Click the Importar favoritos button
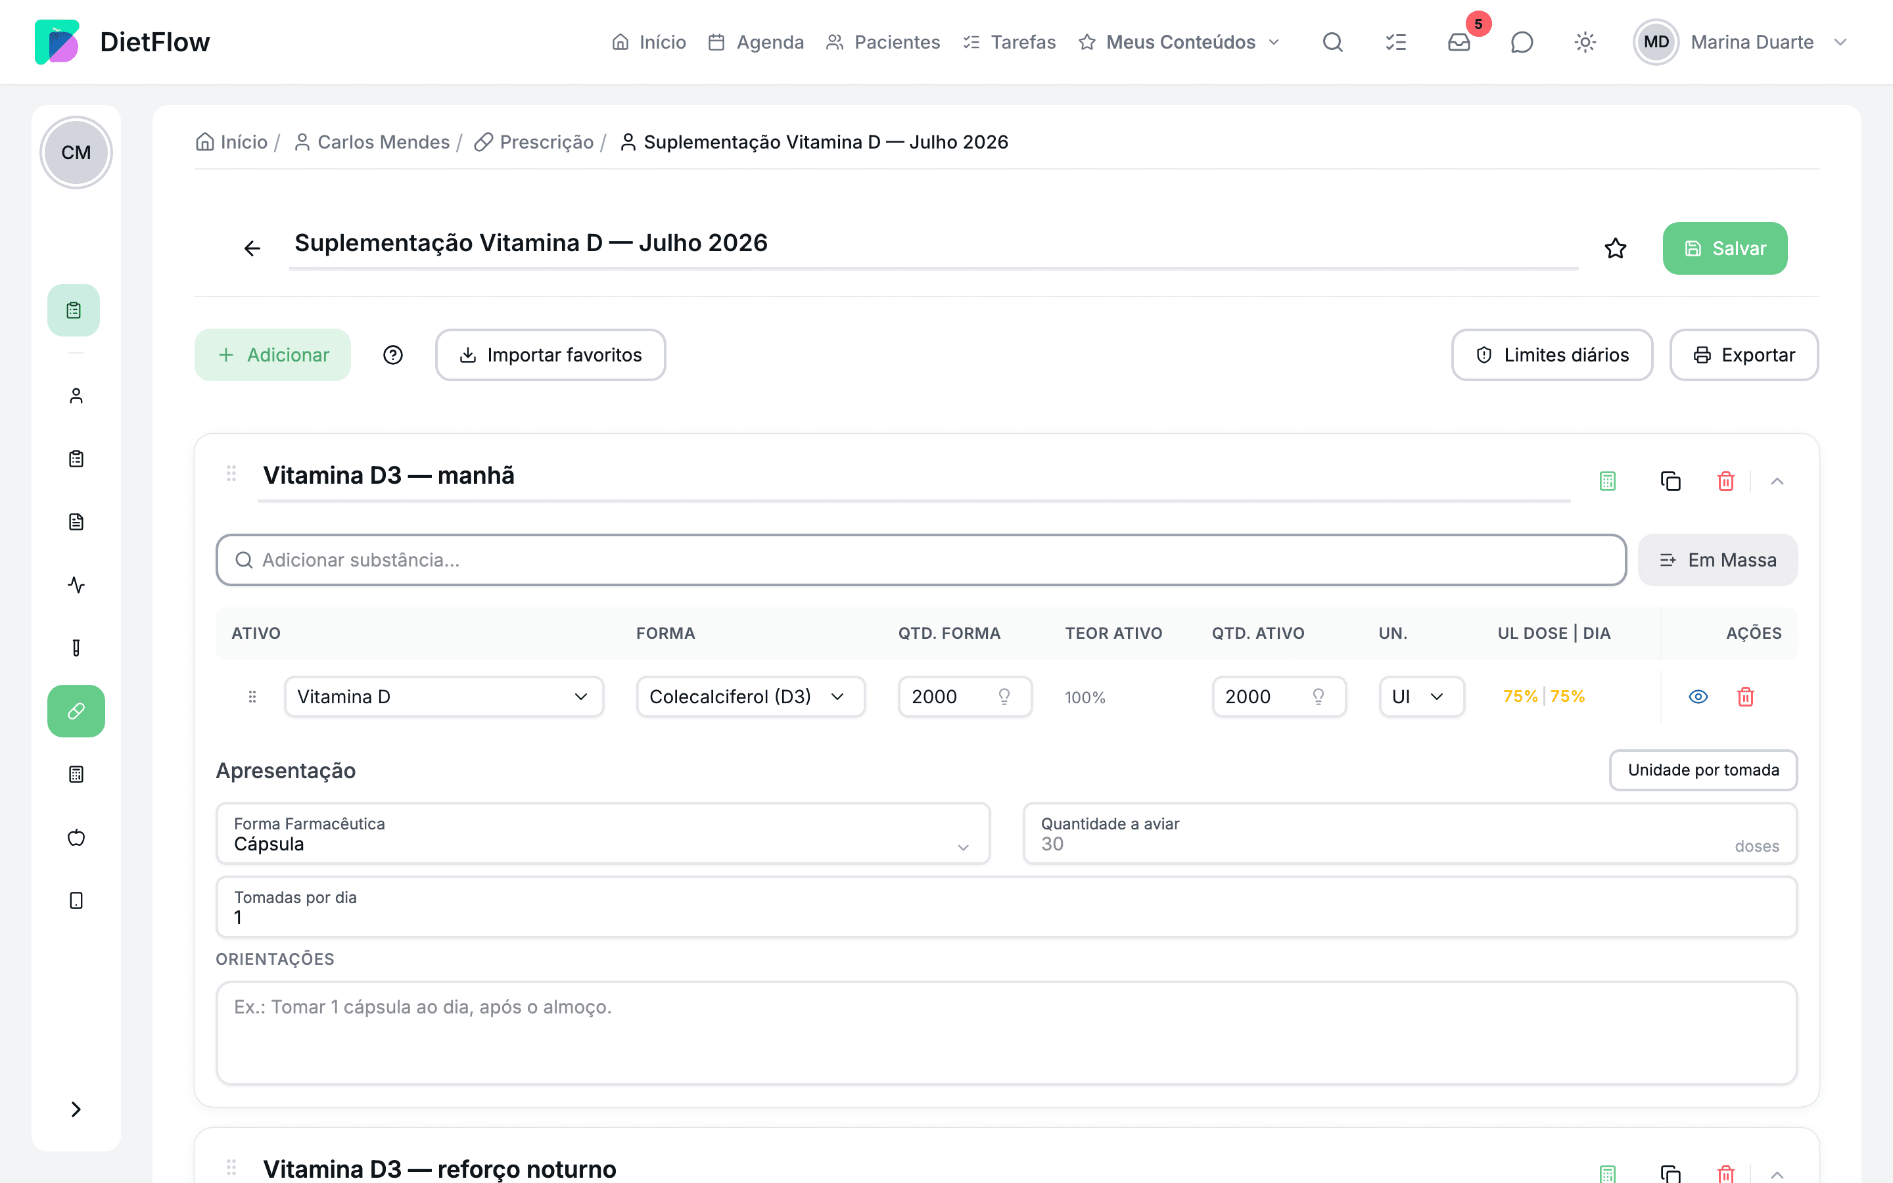Screen dimensions: 1893x1183 pos(551,355)
